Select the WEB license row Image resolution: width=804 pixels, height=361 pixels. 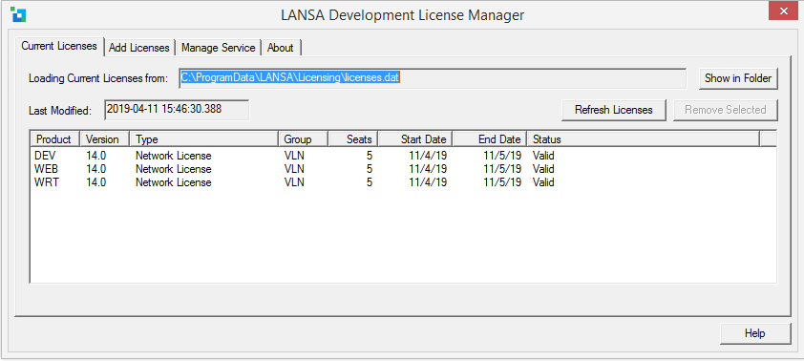click(x=403, y=169)
